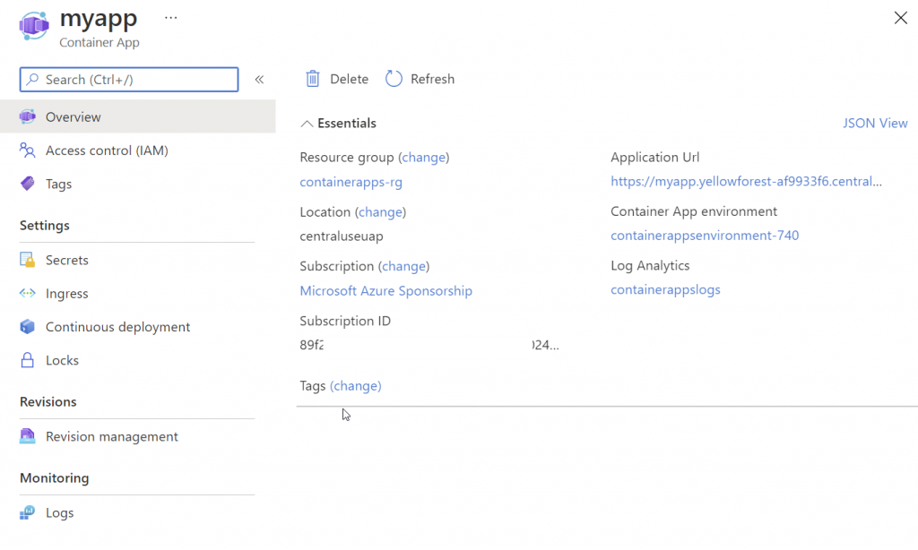The image size is (918, 550).
Task: Click the centraluseuap location value
Action: point(342,236)
